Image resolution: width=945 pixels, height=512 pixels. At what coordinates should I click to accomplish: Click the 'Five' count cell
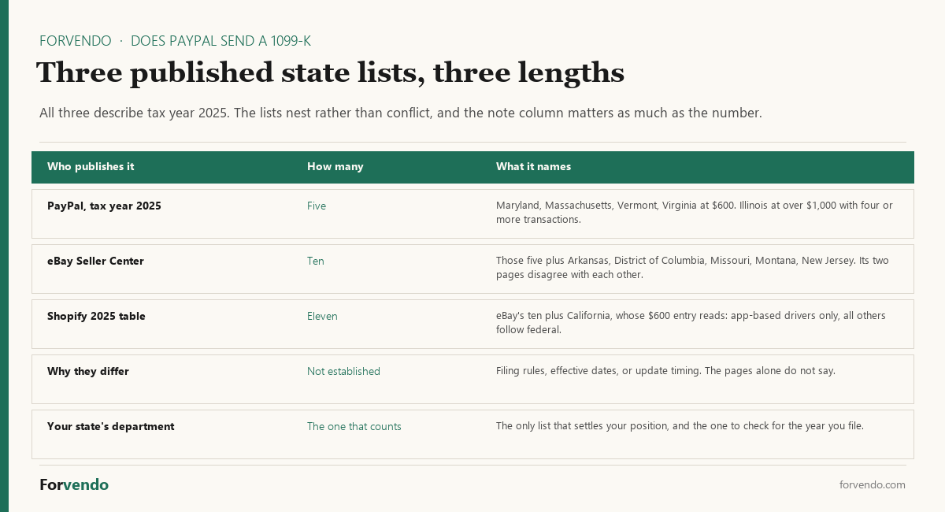click(317, 206)
